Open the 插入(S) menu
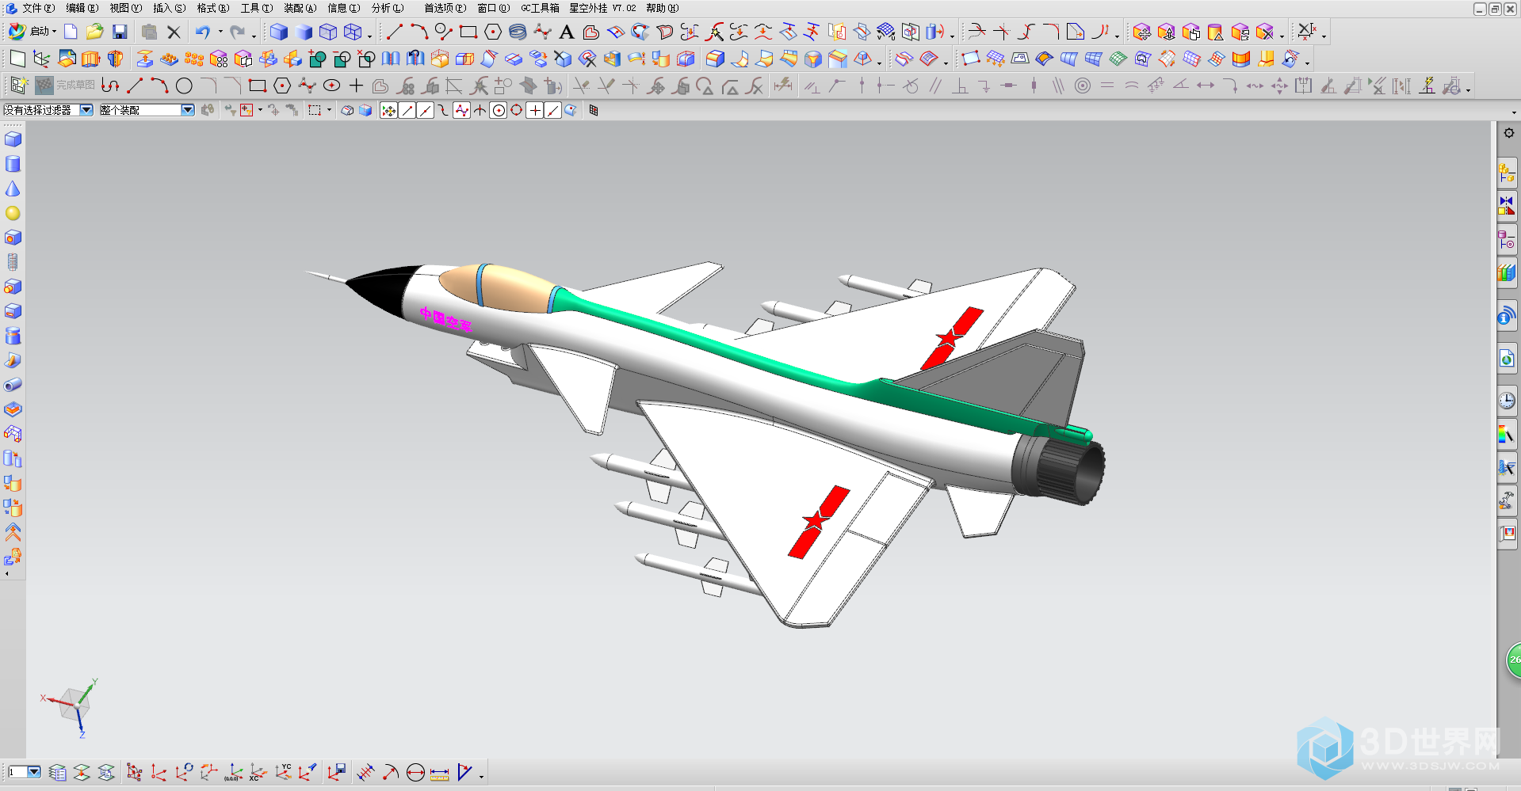 170,8
